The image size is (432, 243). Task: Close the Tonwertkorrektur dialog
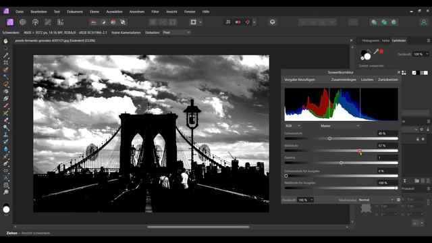coord(399,72)
